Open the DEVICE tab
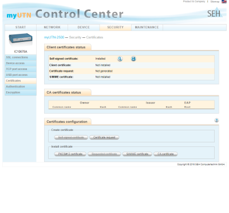The width and height of the screenshot is (229, 213). 84,28
